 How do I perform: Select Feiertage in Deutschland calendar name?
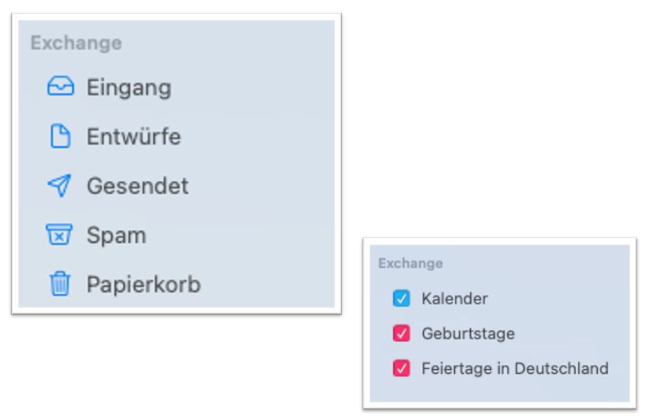(x=515, y=368)
